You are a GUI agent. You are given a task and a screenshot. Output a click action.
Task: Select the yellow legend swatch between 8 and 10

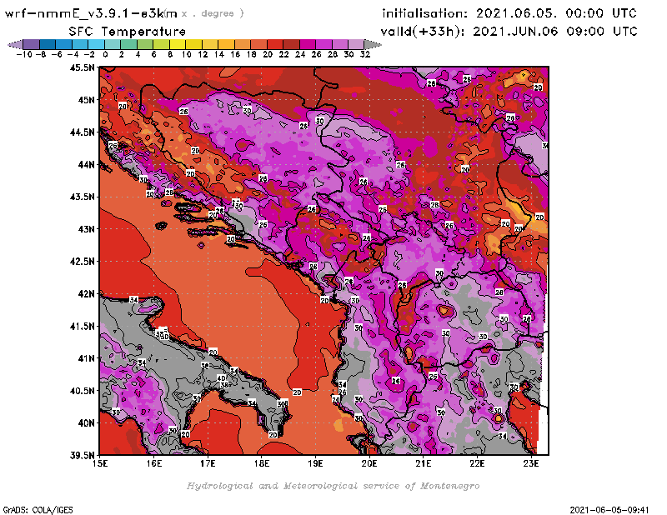point(178,45)
